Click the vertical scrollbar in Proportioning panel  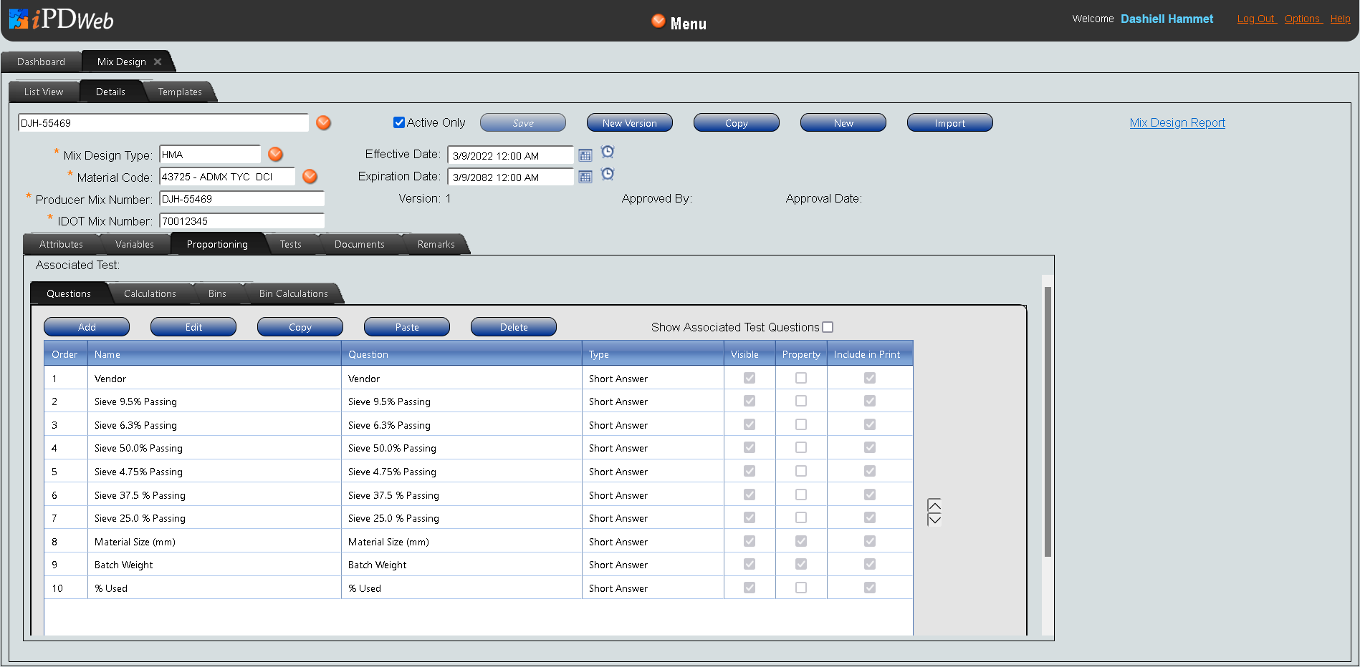1048,422
